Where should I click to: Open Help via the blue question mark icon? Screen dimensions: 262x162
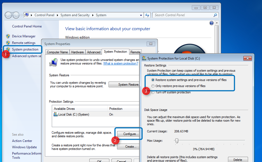pos(211,23)
